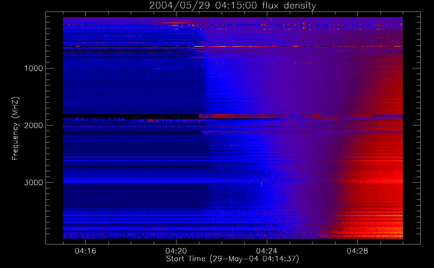
Task: Click the 'Start Time (29-May-04 04:14:37)' label
Action: pos(233,259)
